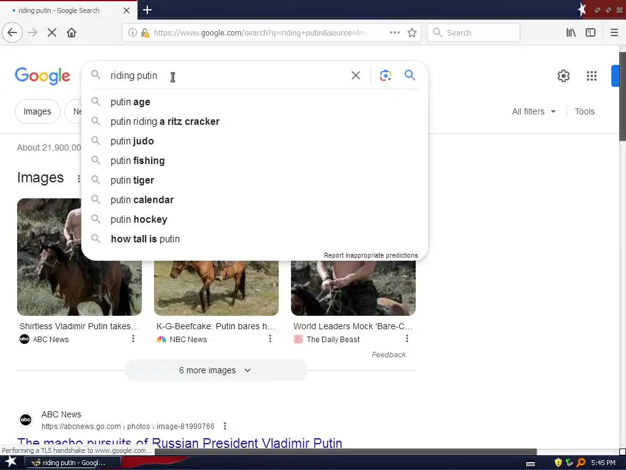Clear the Google search box text
Image resolution: width=626 pixels, height=470 pixels.
coord(356,75)
